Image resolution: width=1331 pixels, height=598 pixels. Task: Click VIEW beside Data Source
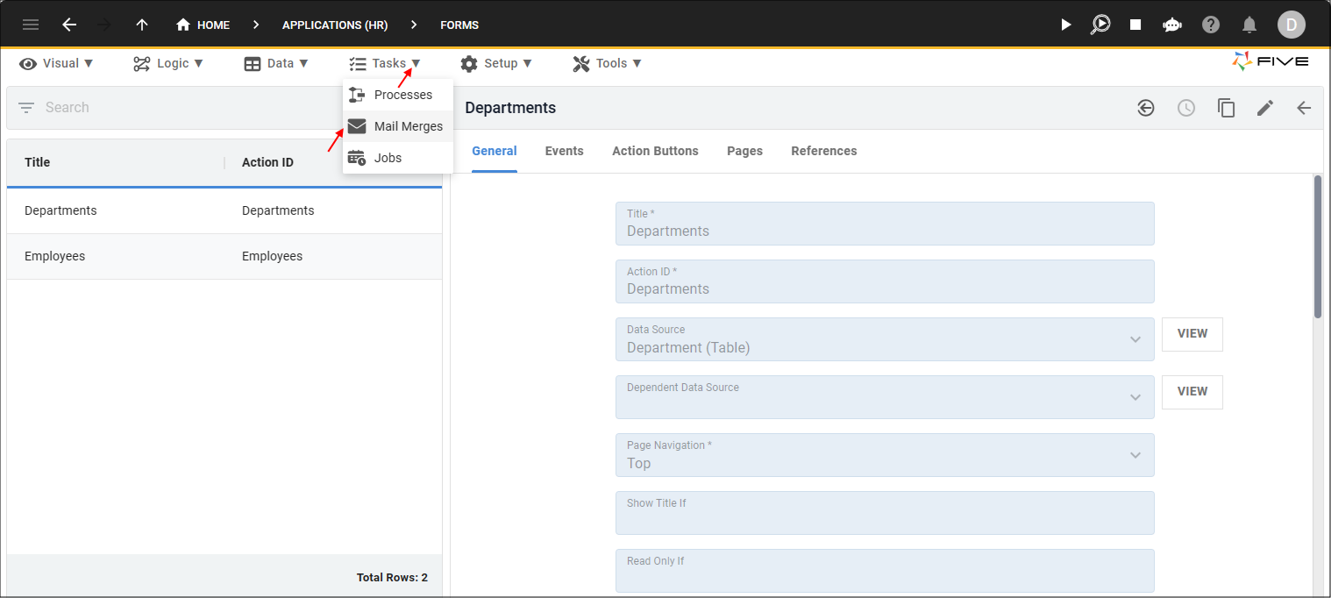pyautogui.click(x=1192, y=334)
